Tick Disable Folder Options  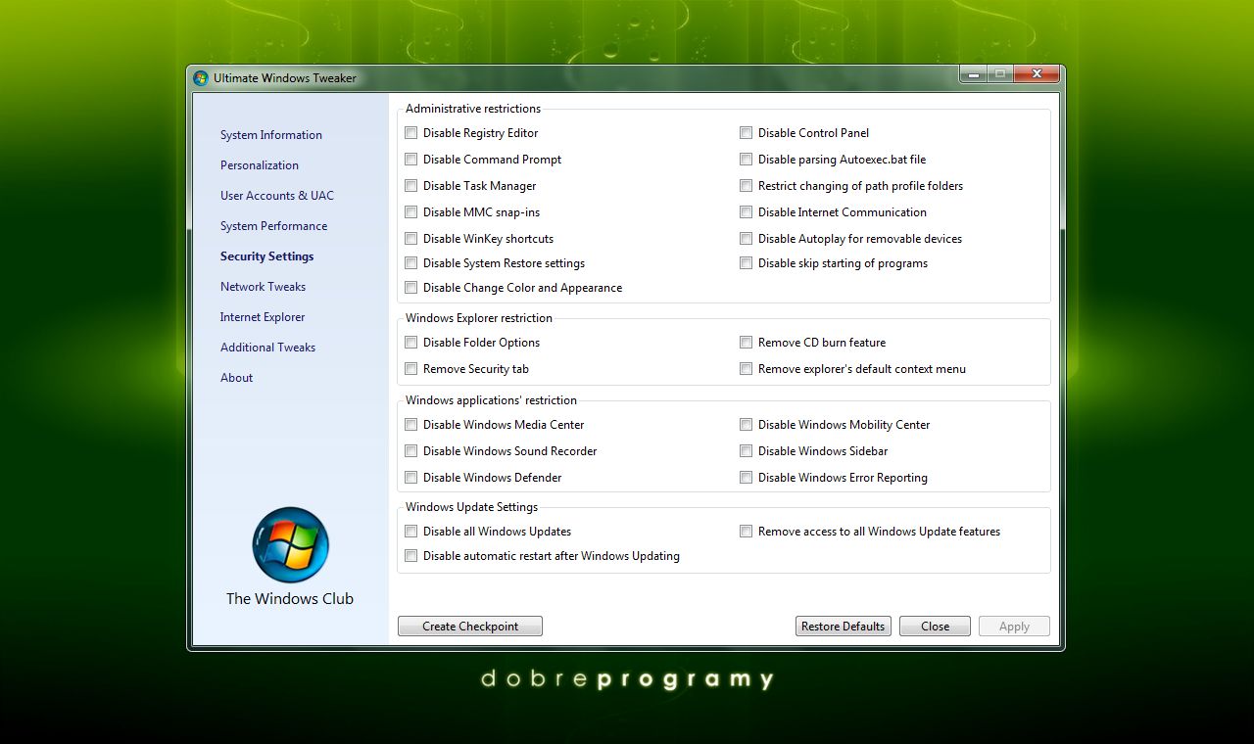point(411,343)
